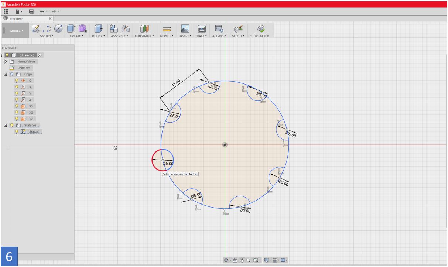Click the Display Settings monitor icon
The image size is (448, 267).
[267, 260]
